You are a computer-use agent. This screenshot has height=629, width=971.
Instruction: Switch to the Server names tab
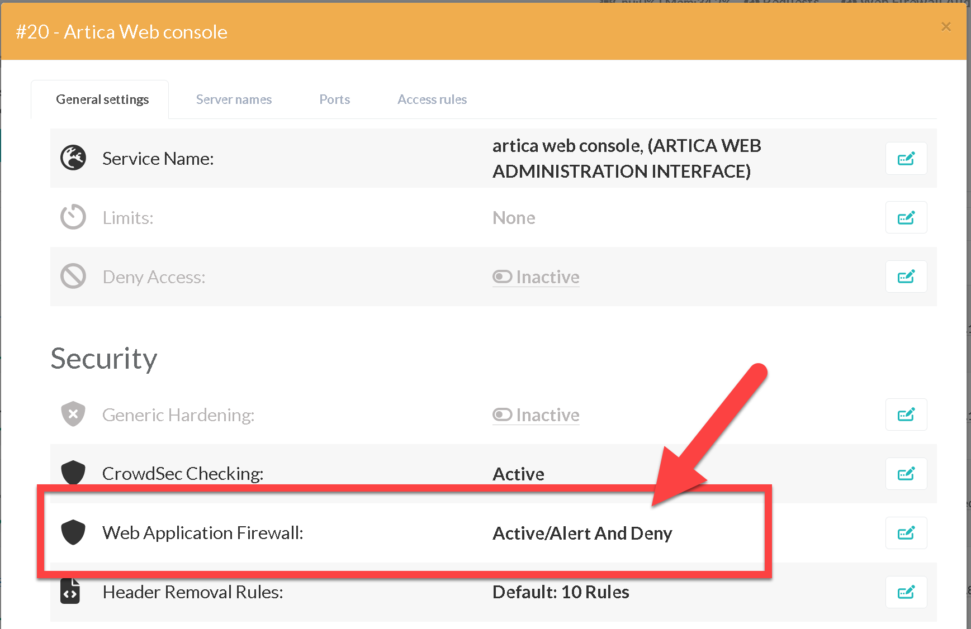click(234, 99)
